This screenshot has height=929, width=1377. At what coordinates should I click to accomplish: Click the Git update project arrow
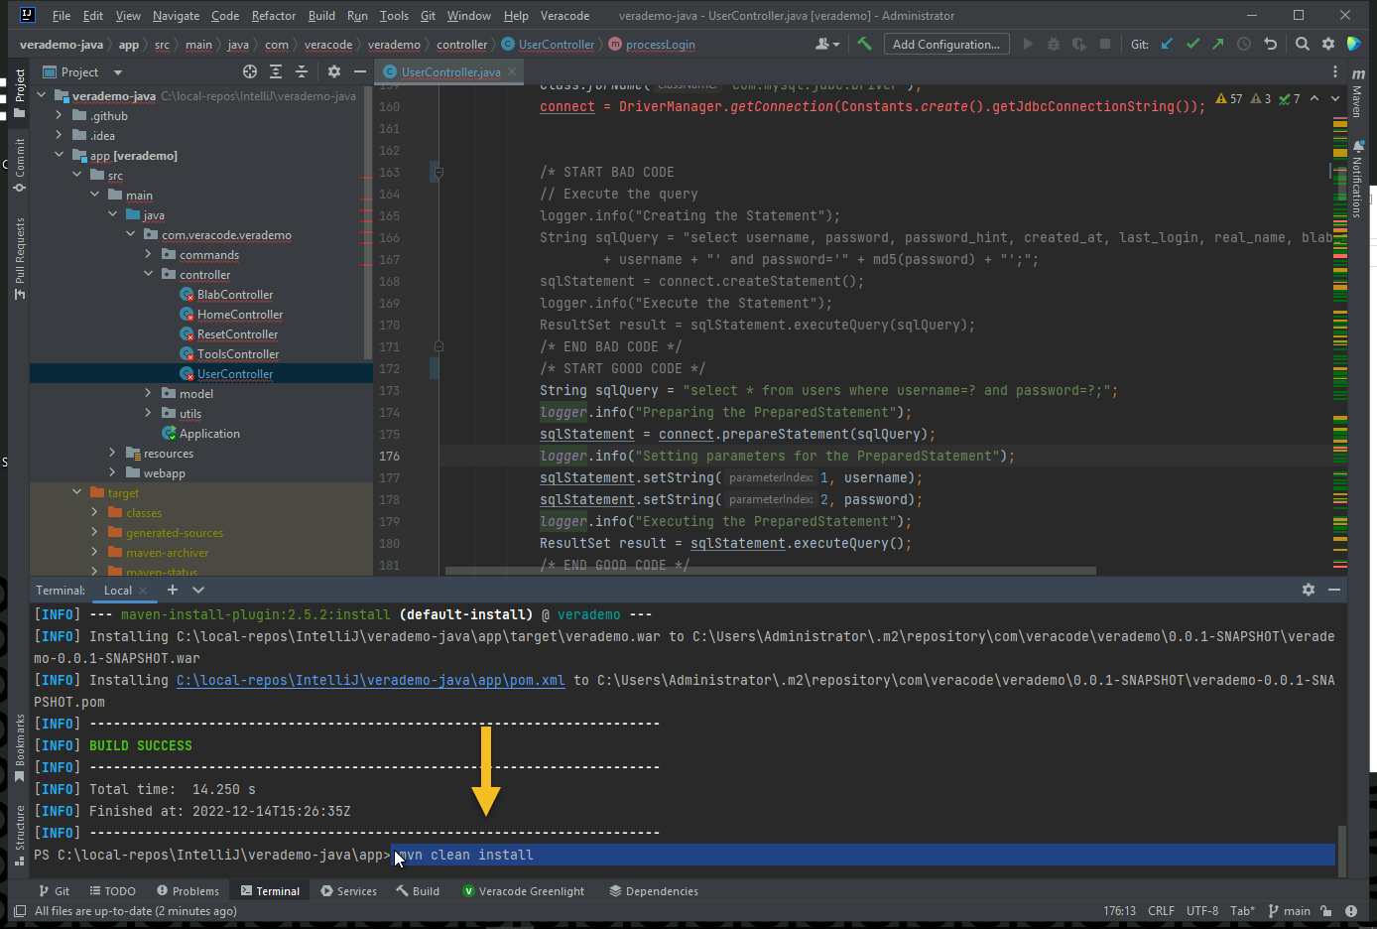pos(1167,44)
